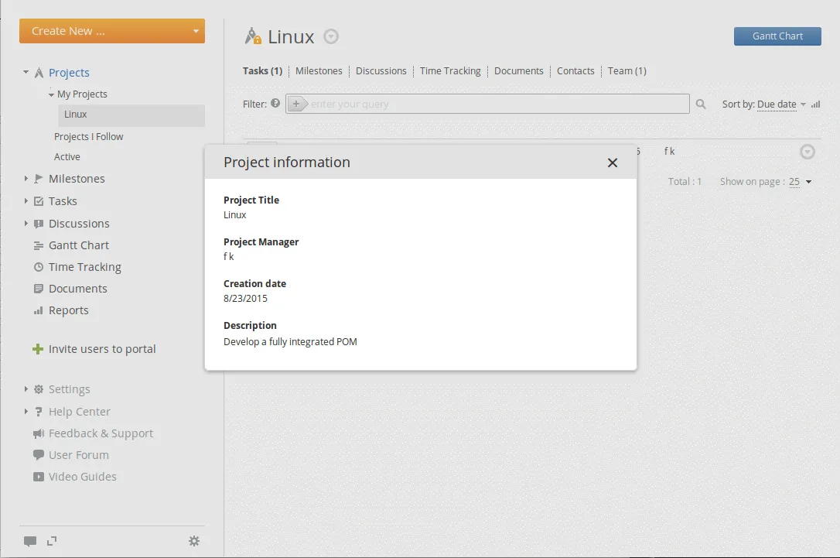Click the filter query input field

(495, 104)
